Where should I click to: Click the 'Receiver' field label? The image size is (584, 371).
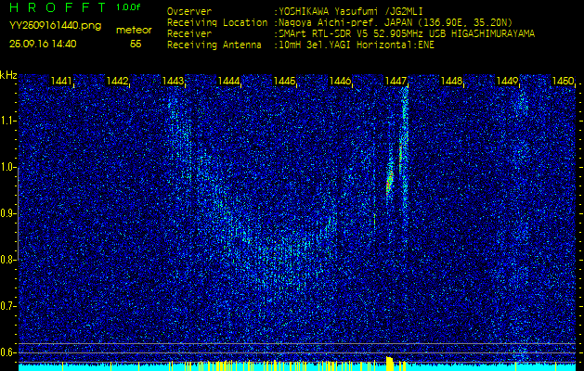coord(189,34)
